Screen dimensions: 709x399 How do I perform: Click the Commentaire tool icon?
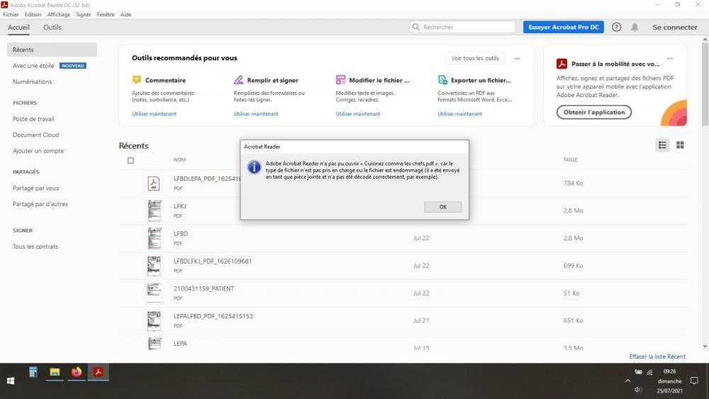pyautogui.click(x=137, y=80)
